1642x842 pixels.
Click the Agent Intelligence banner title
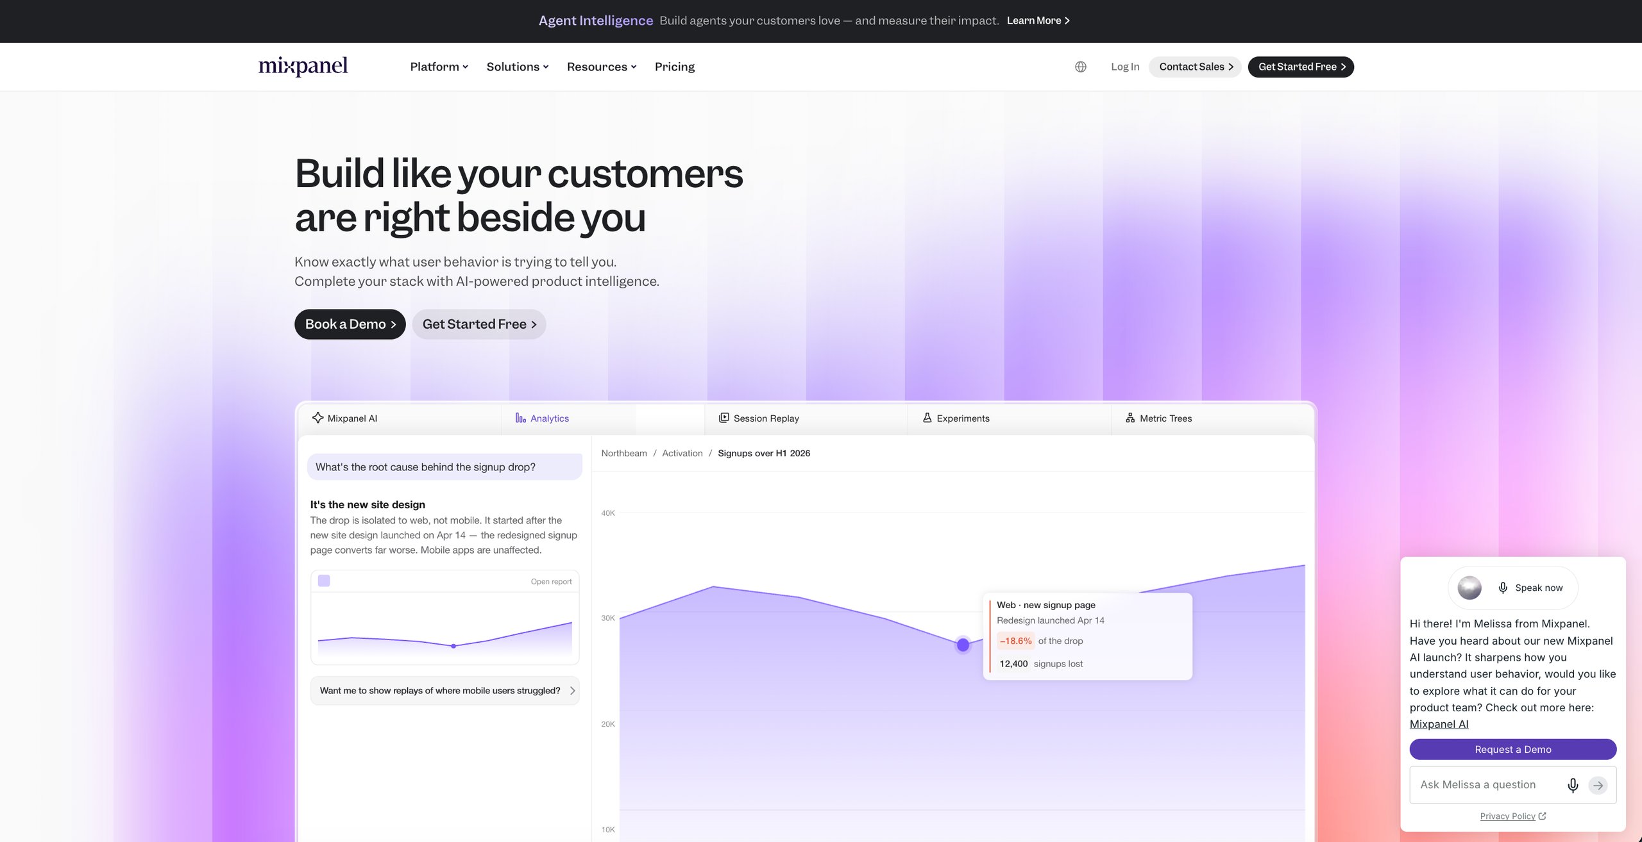[596, 21]
